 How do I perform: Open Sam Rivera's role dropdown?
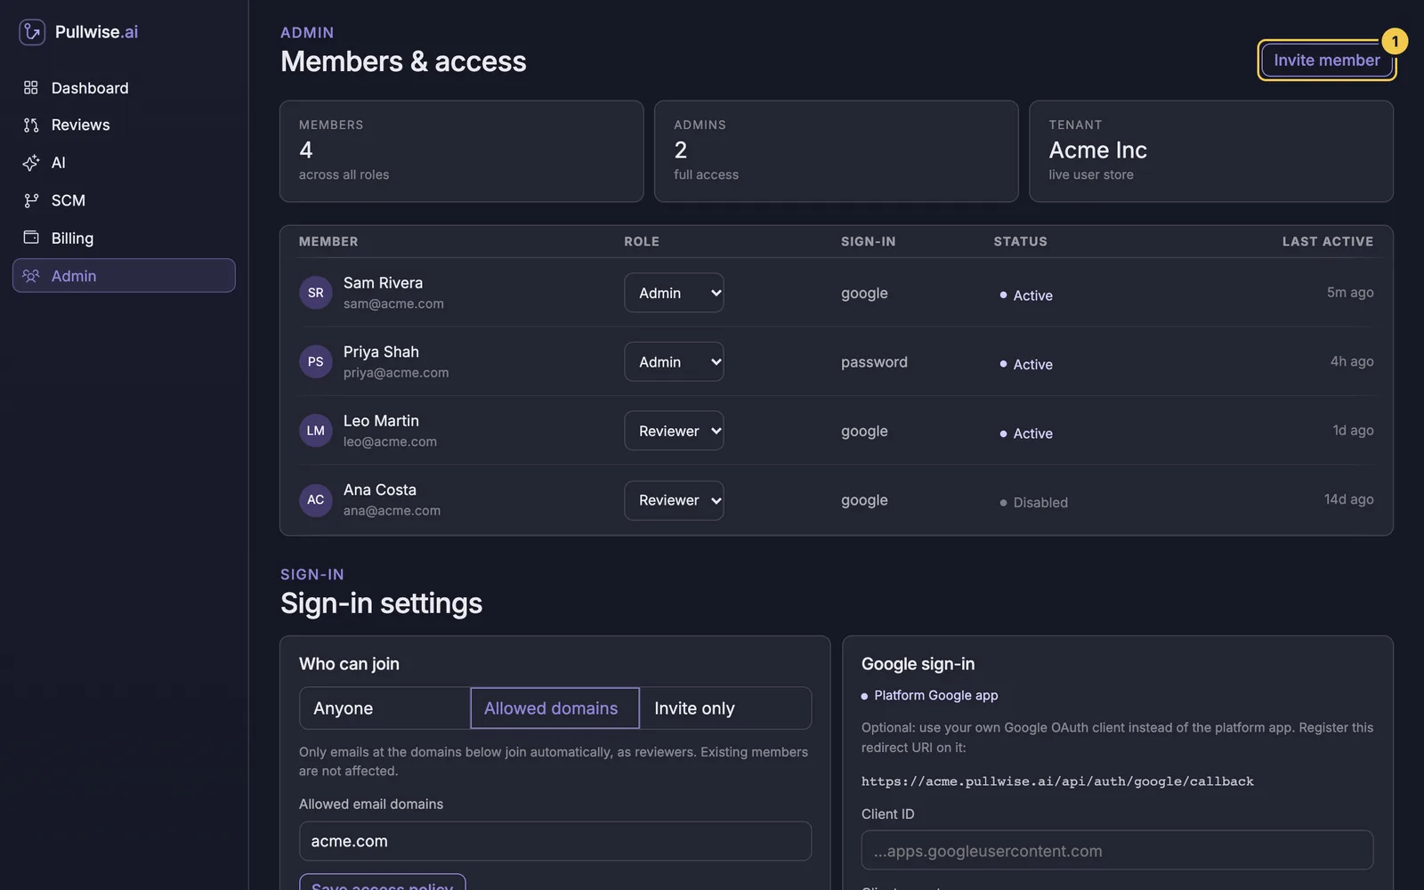pyautogui.click(x=674, y=293)
